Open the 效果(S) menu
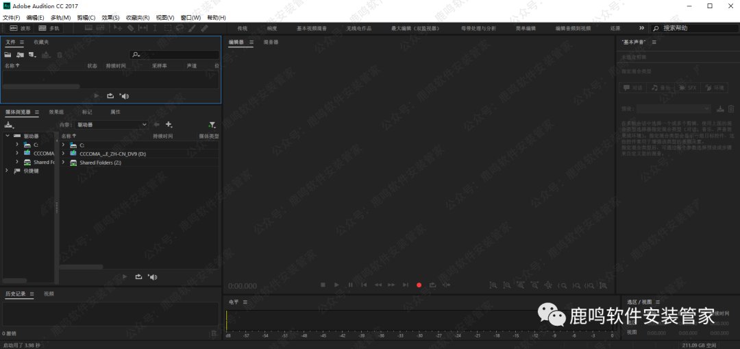The width and height of the screenshot is (740, 349). [x=110, y=17]
